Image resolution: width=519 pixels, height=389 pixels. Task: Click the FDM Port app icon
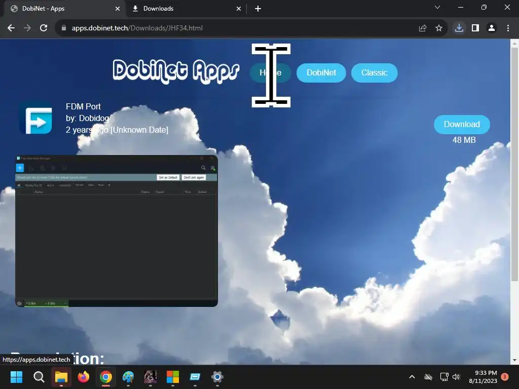36,118
